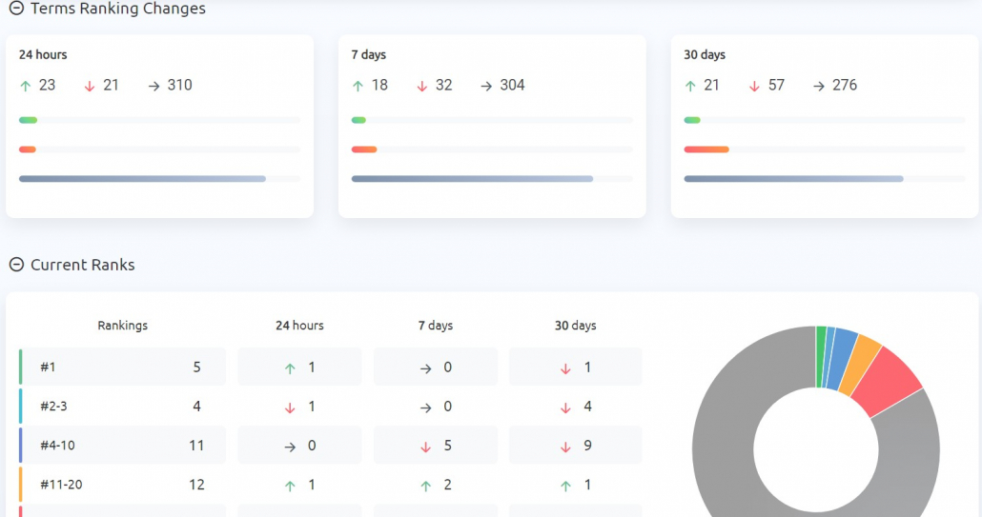Click the 24 hours down arrow in #2-3 row

[290, 408]
